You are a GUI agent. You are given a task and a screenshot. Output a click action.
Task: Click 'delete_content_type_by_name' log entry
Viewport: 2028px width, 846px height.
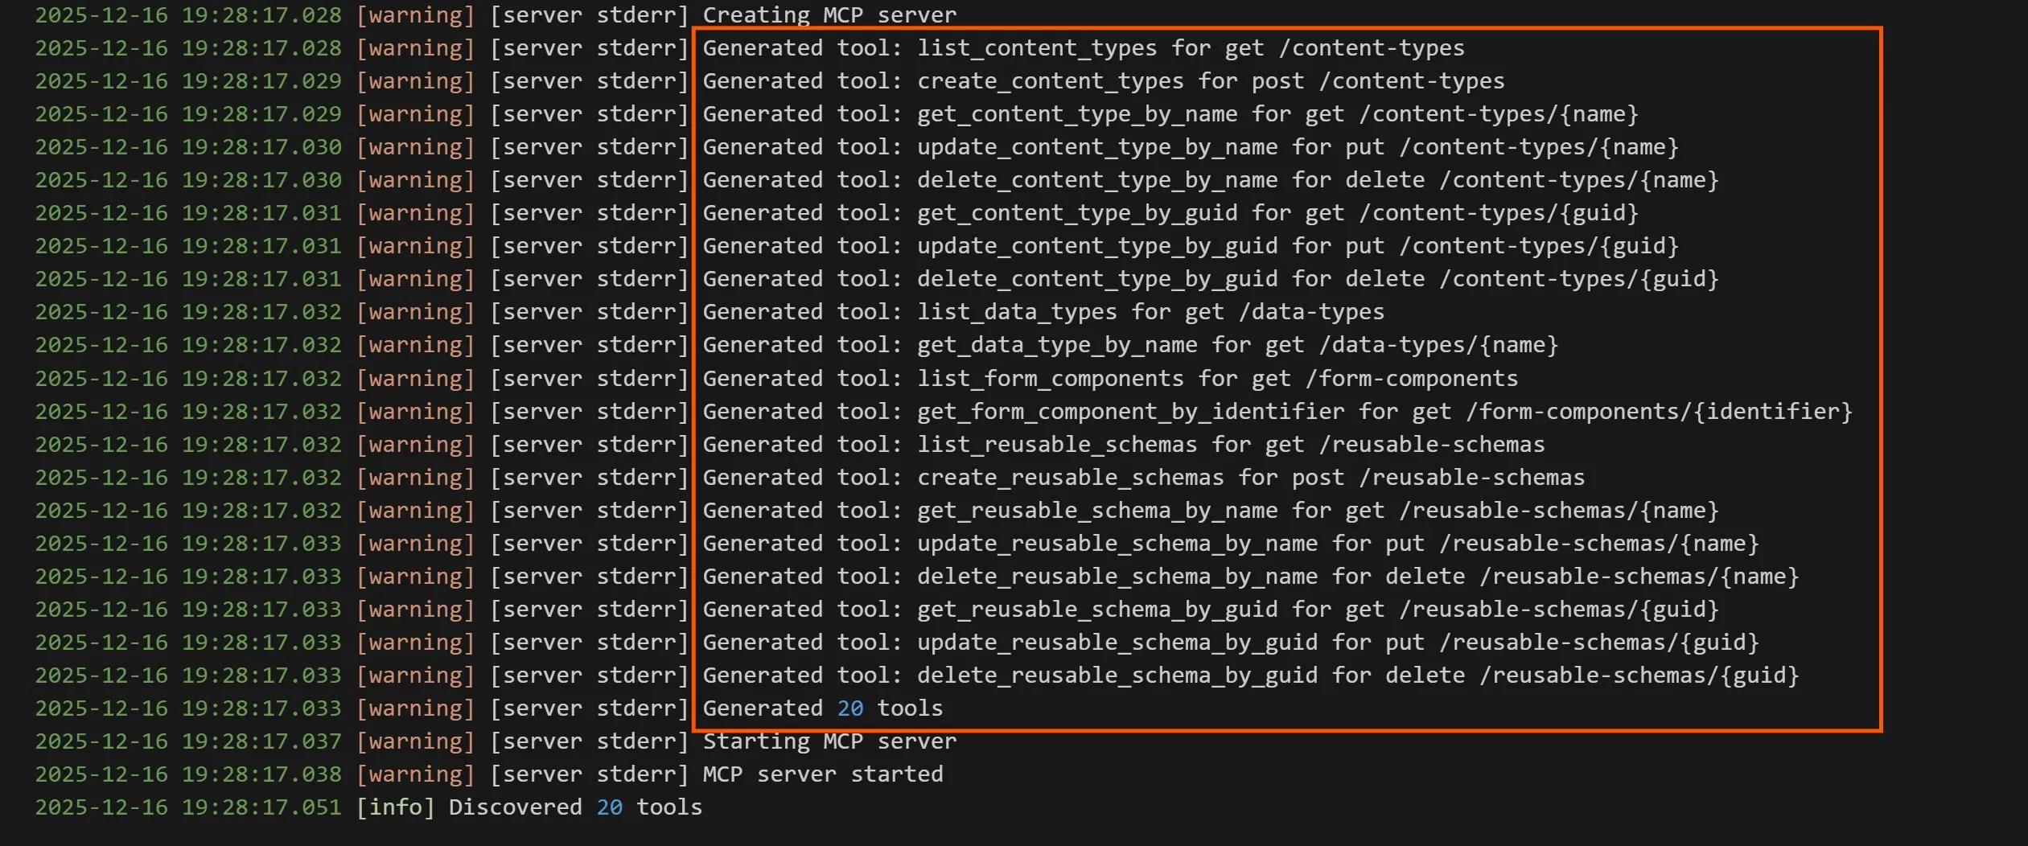(x=1096, y=180)
